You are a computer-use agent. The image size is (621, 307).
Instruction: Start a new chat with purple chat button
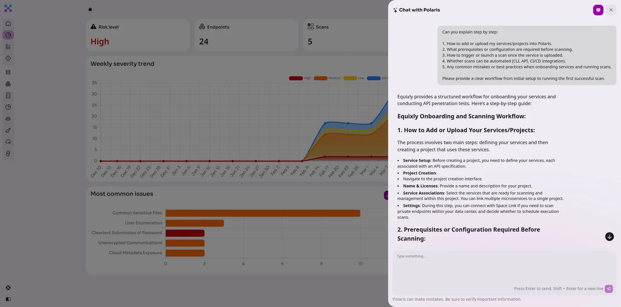point(598,10)
